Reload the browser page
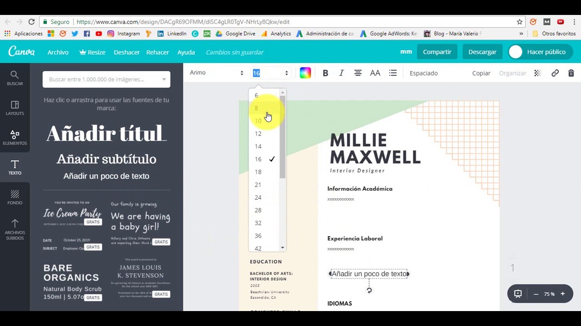This screenshot has width=581, height=326. click(31, 22)
